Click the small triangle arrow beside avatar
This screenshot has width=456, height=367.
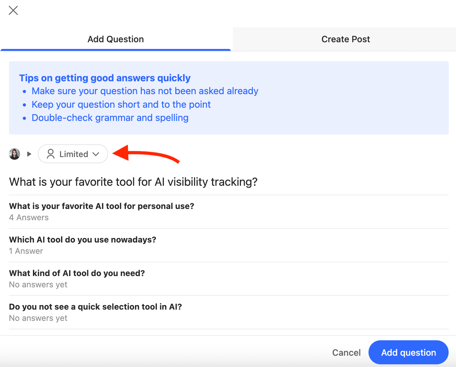29,154
